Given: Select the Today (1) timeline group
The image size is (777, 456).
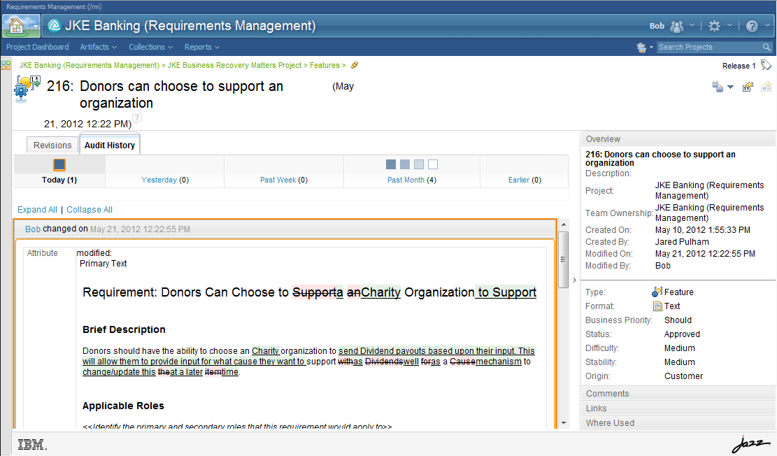Looking at the screenshot, I should click(x=59, y=171).
